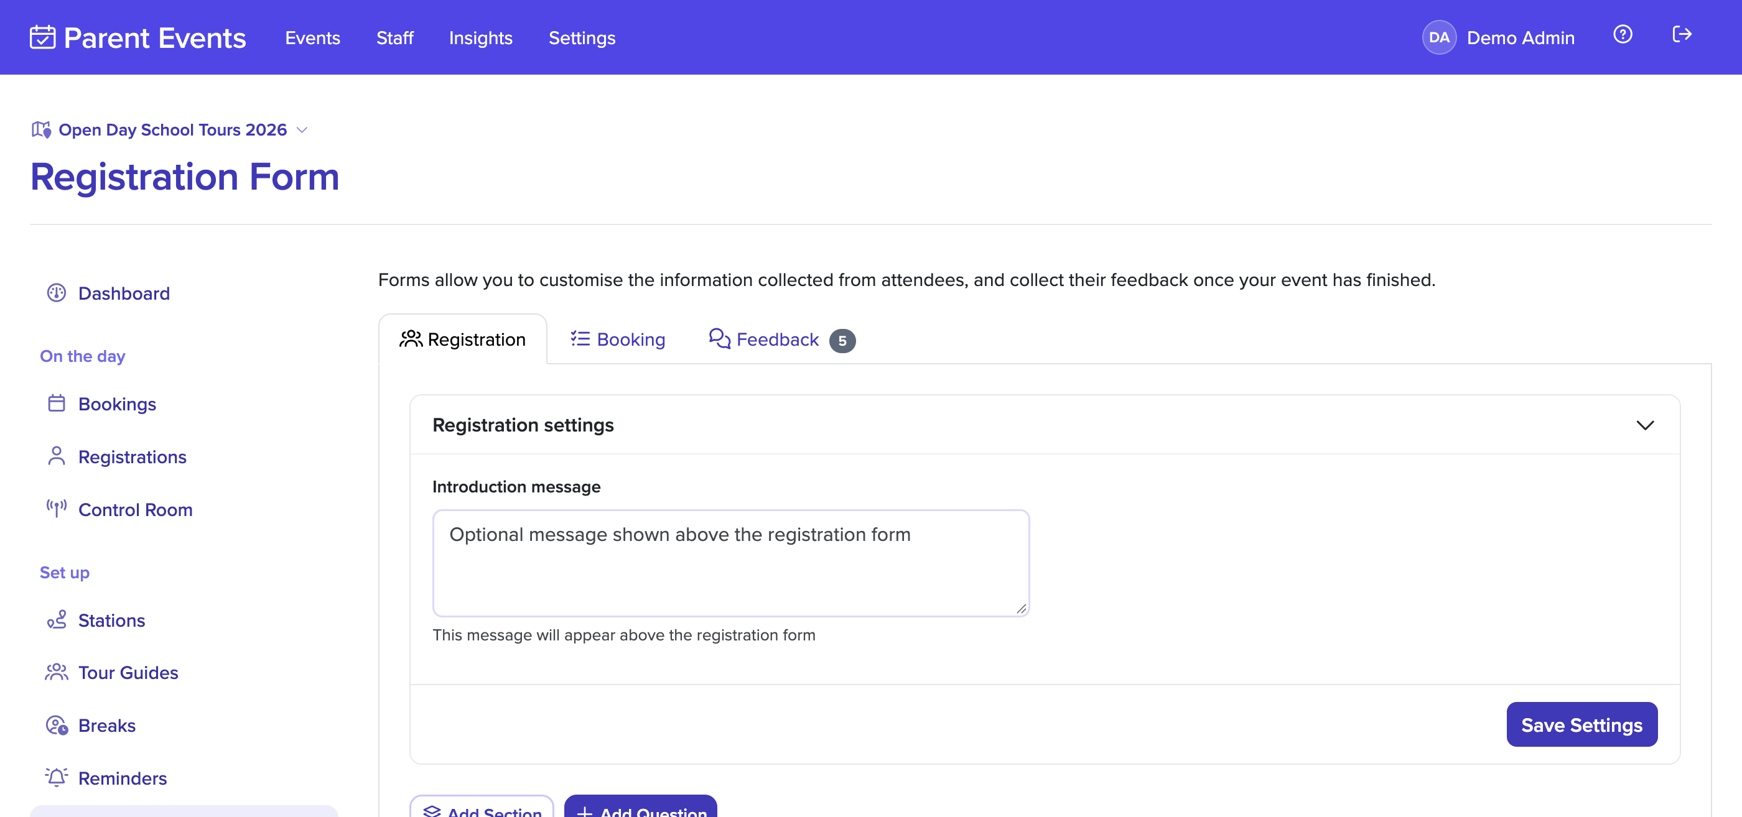Open the Breaks sidebar link

[107, 726]
